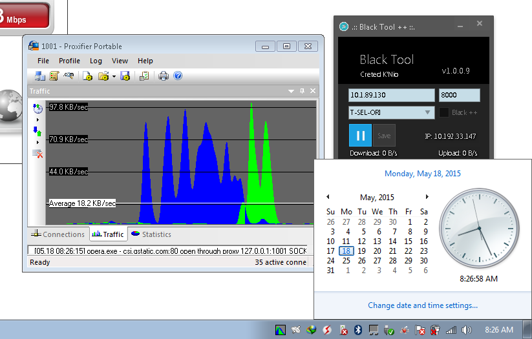Image resolution: width=532 pixels, height=339 pixels.
Task: Switch to the Connections tab
Action: pos(58,234)
